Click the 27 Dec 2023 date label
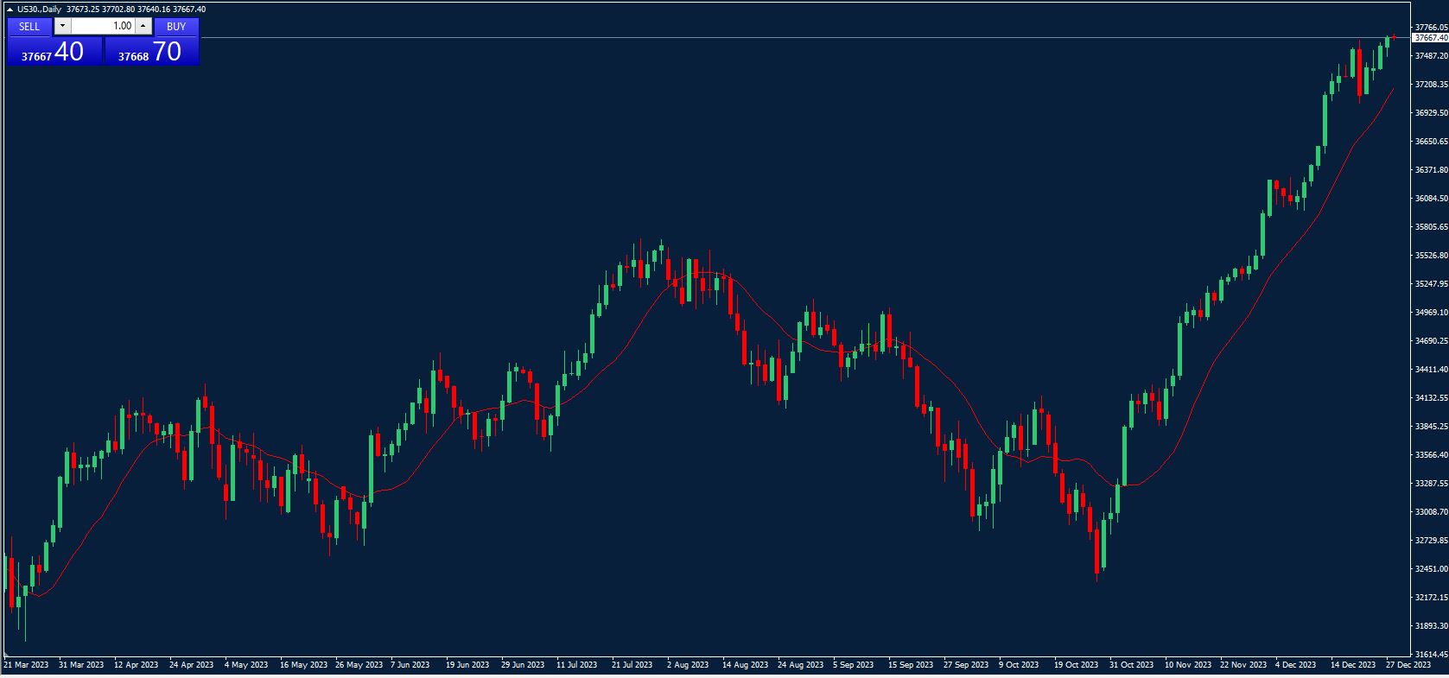 1408,665
